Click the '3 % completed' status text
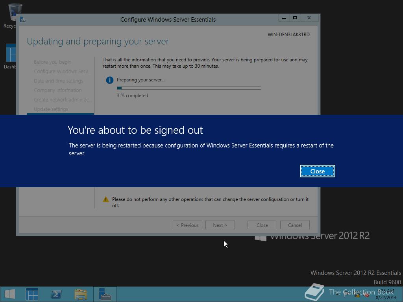The width and height of the screenshot is (403, 302). point(132,96)
